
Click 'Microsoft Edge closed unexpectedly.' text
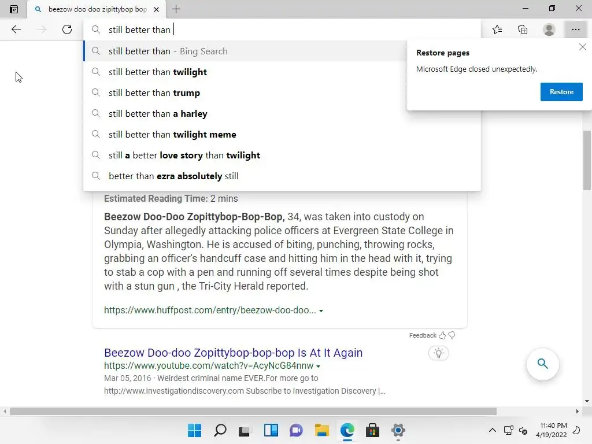pos(477,69)
